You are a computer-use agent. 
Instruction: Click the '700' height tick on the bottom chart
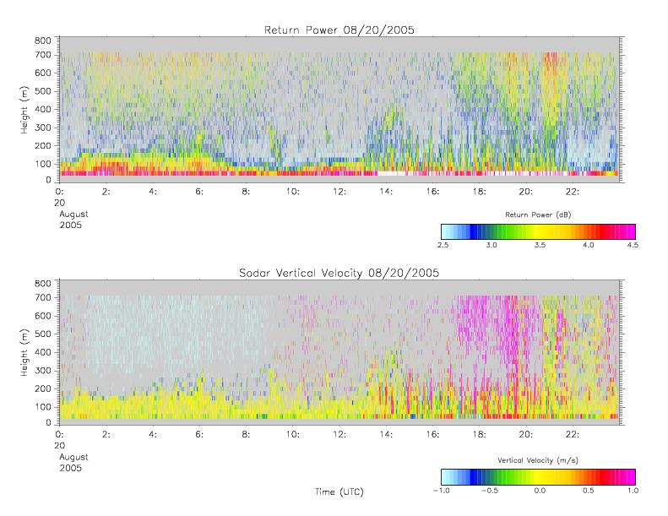[x=42, y=297]
